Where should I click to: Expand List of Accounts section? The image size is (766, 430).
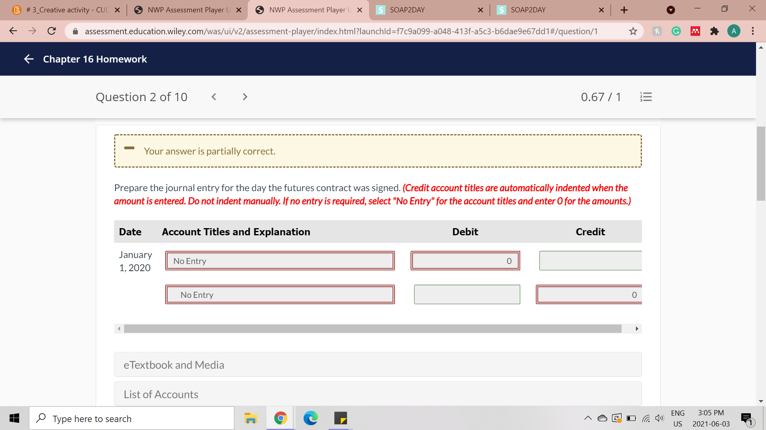(x=377, y=394)
